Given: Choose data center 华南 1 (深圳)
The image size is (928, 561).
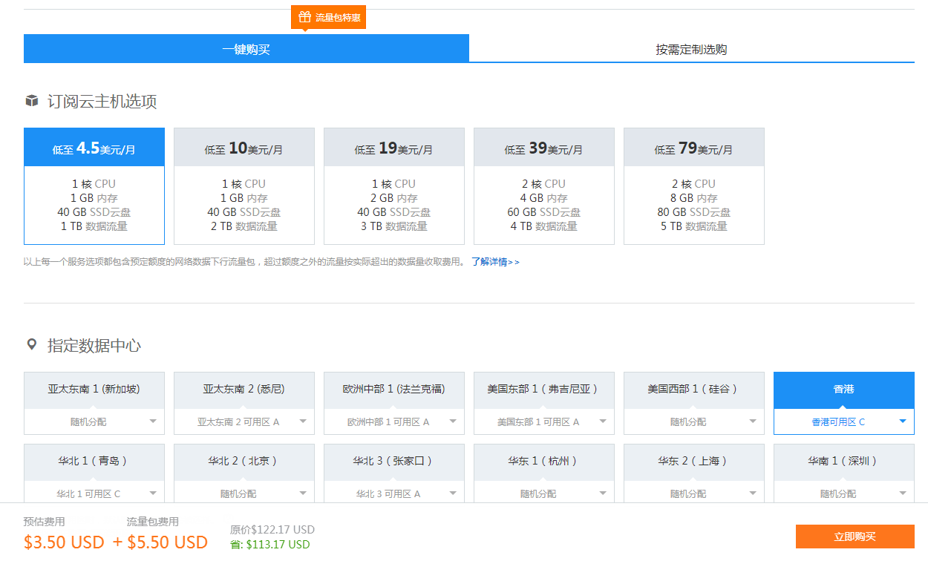Looking at the screenshot, I should point(844,462).
